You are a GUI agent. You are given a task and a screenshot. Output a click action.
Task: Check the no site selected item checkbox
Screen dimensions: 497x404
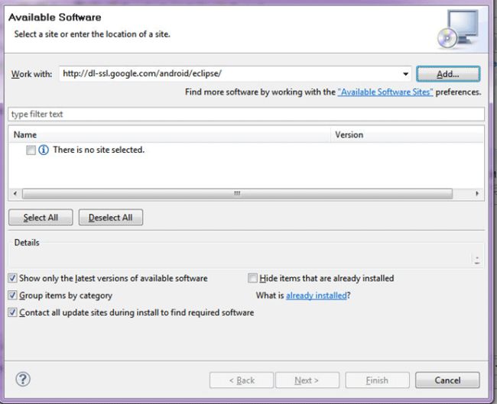31,150
